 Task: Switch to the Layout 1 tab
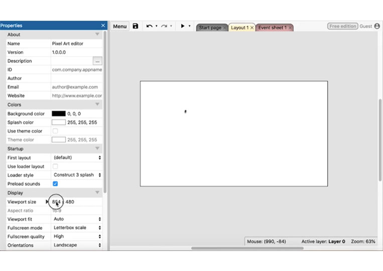pos(239,28)
